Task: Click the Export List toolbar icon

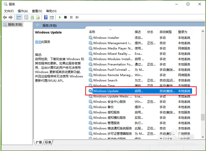Action: pos(38,17)
